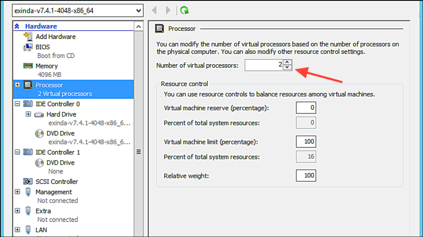Click the DVD Drive icon under IDE Controller 1

(x=39, y=163)
